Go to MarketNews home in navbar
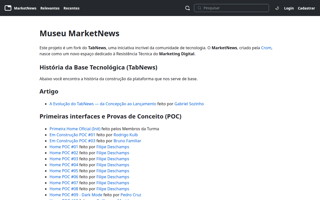 25,8
